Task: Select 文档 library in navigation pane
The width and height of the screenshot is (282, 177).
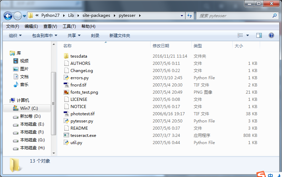Action: (x=24, y=77)
